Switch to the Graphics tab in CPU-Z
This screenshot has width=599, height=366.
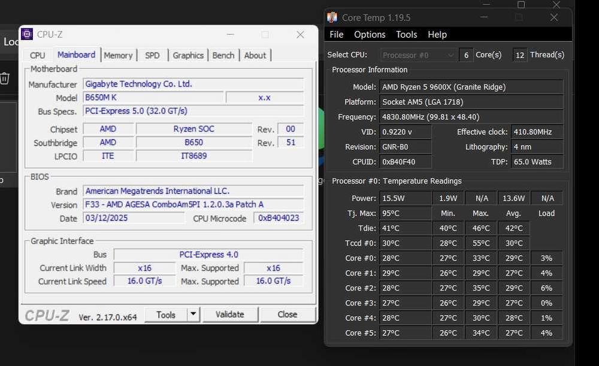pos(188,55)
